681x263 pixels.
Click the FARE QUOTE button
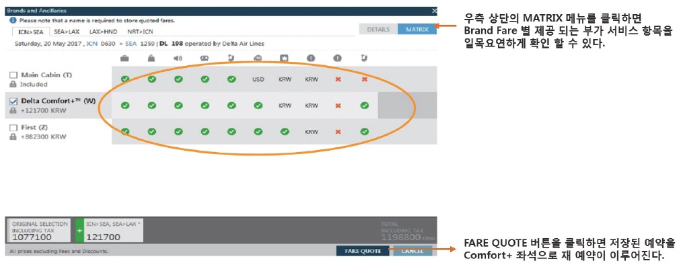coord(363,251)
